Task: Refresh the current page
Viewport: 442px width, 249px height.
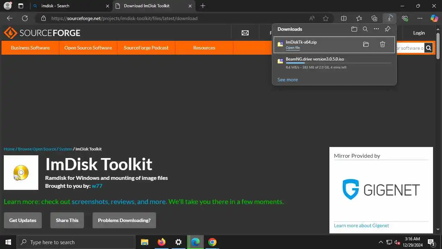Action: coord(25,18)
